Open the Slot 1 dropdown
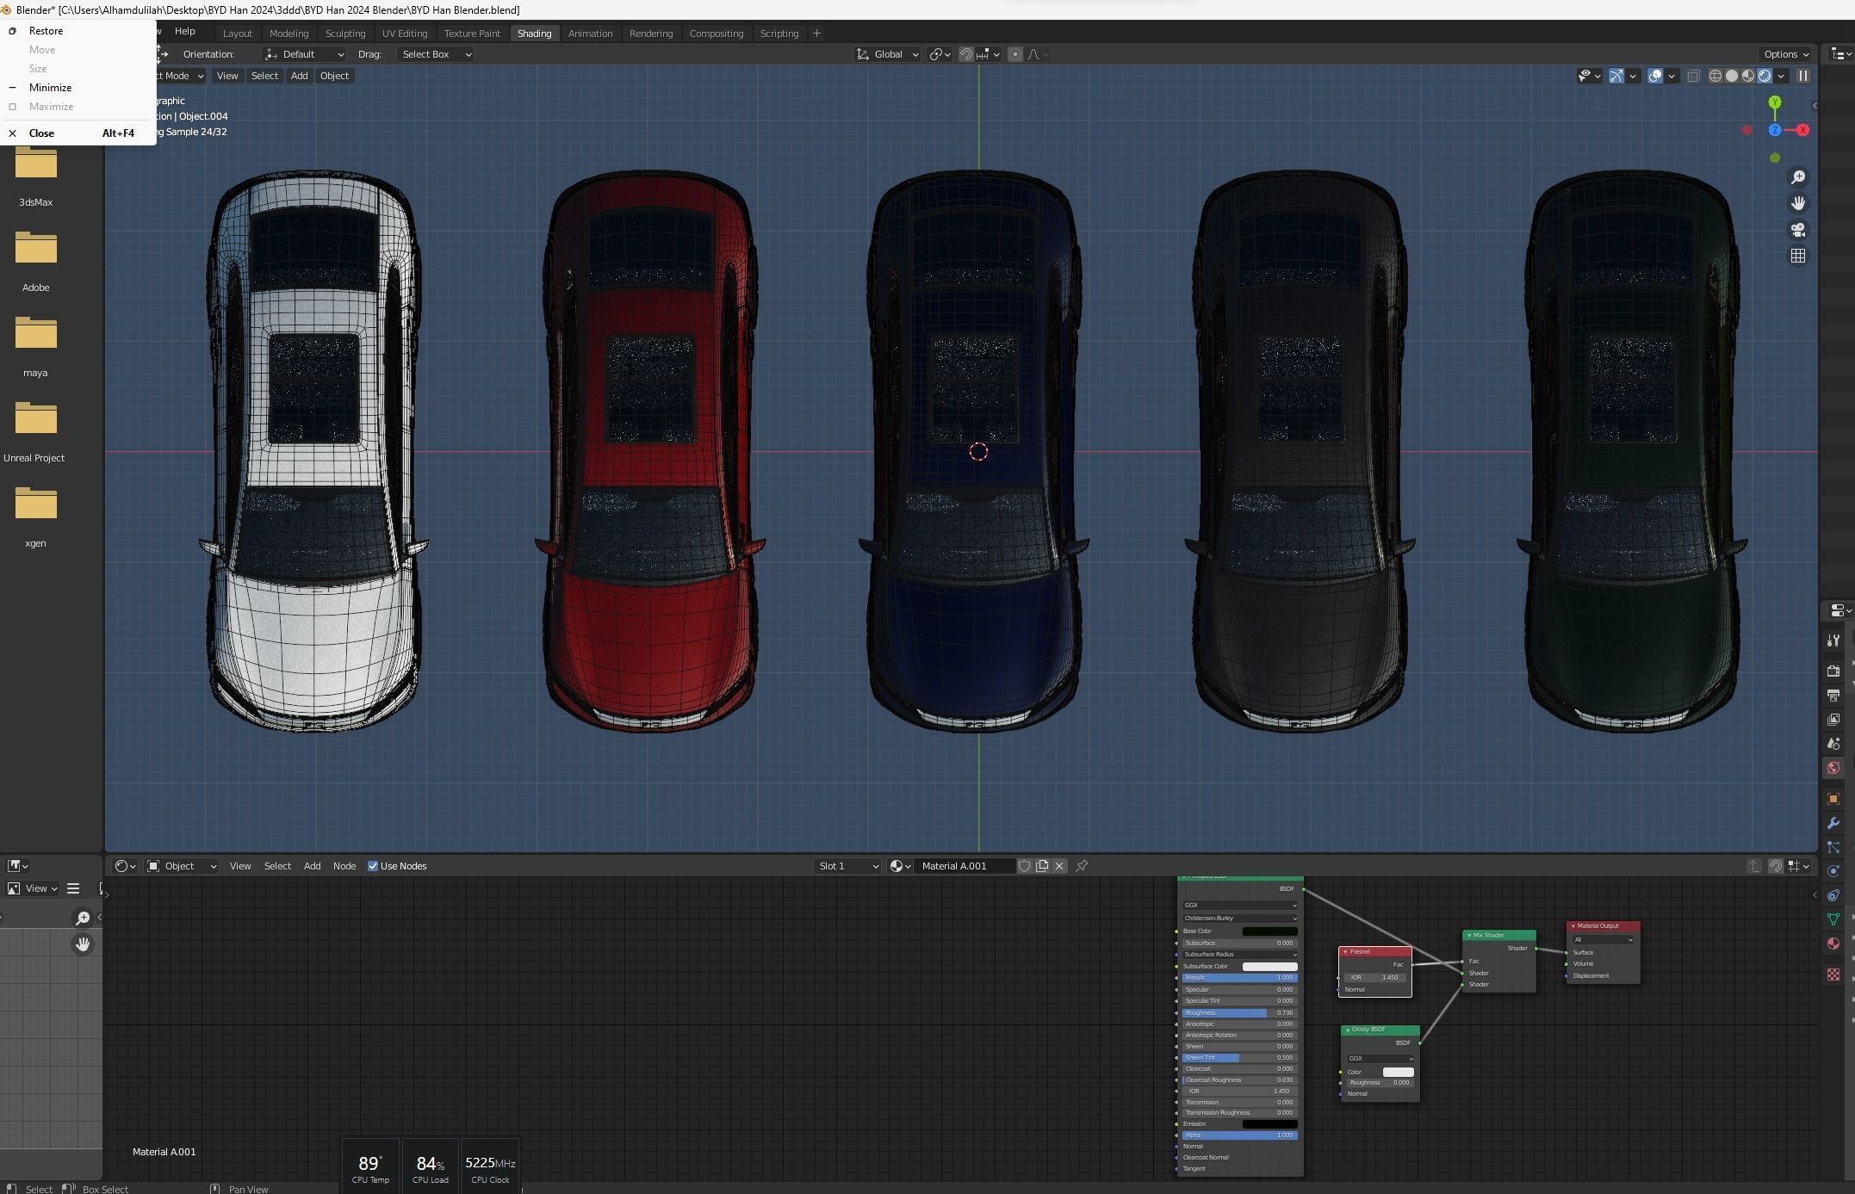Image resolution: width=1855 pixels, height=1194 pixels. pyautogui.click(x=847, y=866)
